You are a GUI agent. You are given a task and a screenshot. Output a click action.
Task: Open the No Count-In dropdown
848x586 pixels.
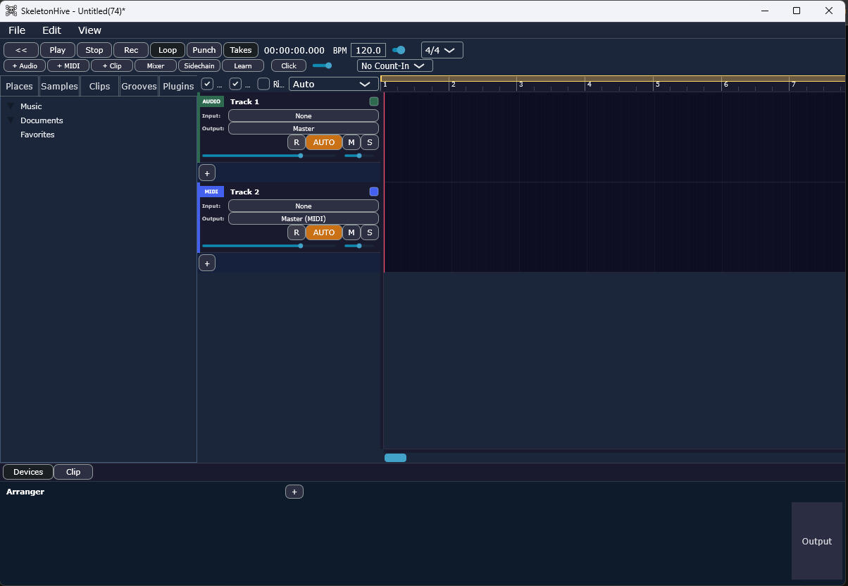[x=395, y=66]
